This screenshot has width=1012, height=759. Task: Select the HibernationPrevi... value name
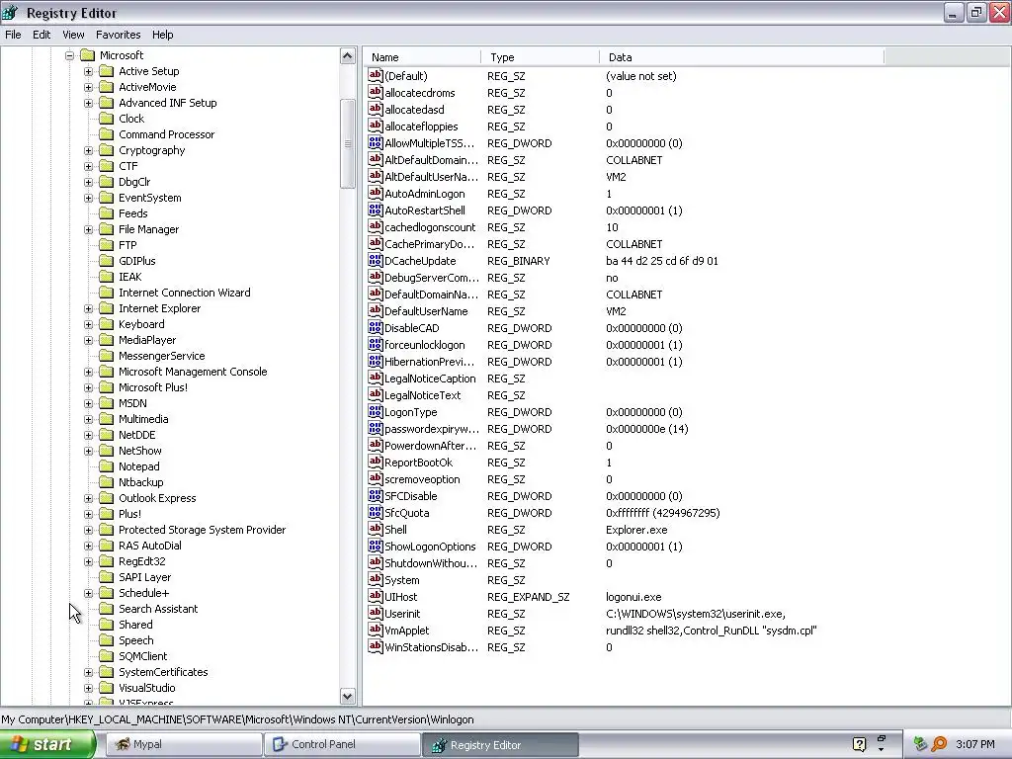pyautogui.click(x=429, y=362)
